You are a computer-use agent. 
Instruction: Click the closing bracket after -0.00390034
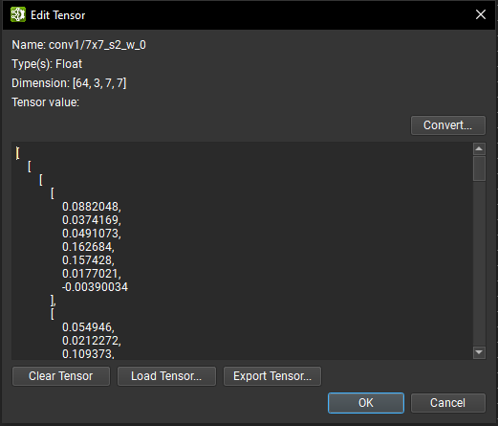click(53, 301)
